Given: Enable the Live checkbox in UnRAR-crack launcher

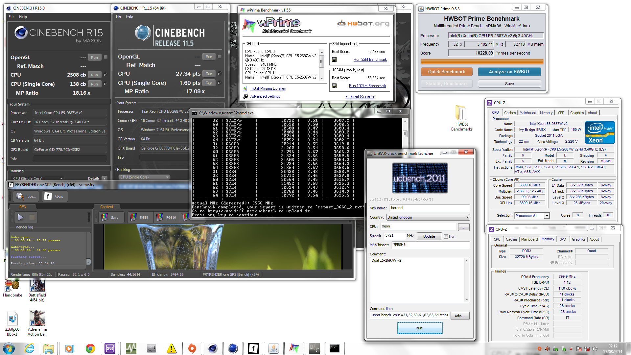Looking at the screenshot, I should (446, 237).
